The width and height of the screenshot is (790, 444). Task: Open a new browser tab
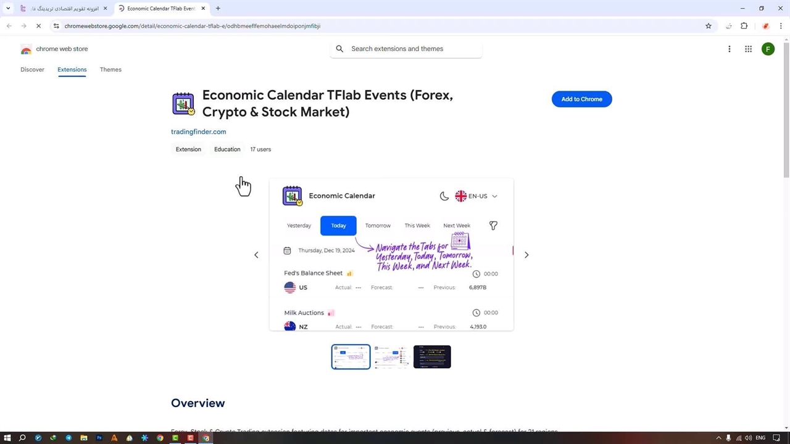coord(218,9)
